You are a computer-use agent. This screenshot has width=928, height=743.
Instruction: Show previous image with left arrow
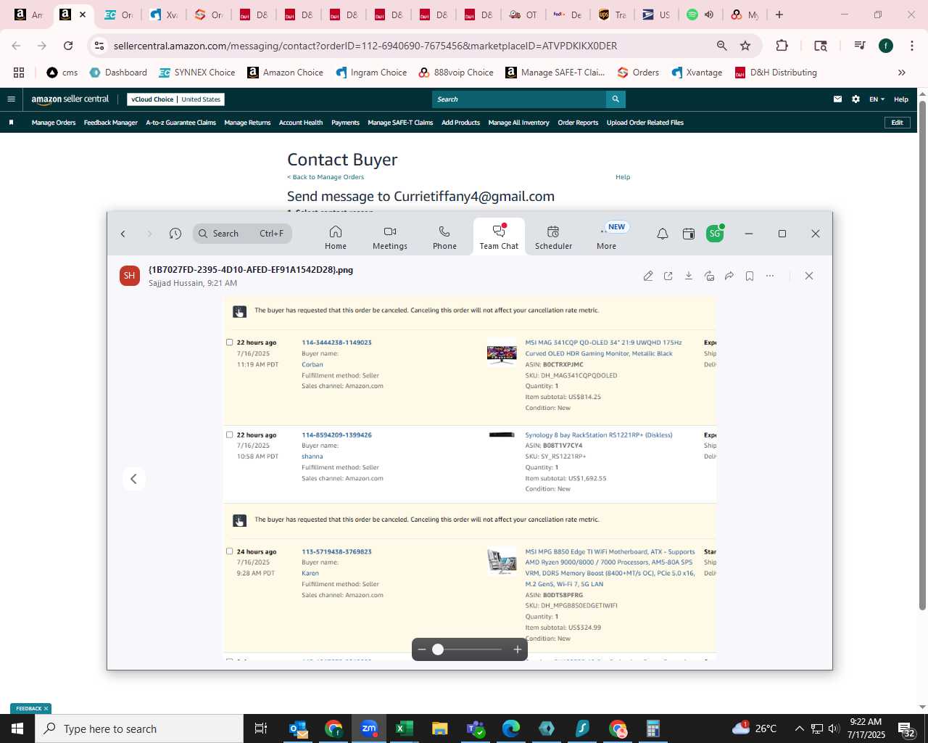pos(133,479)
